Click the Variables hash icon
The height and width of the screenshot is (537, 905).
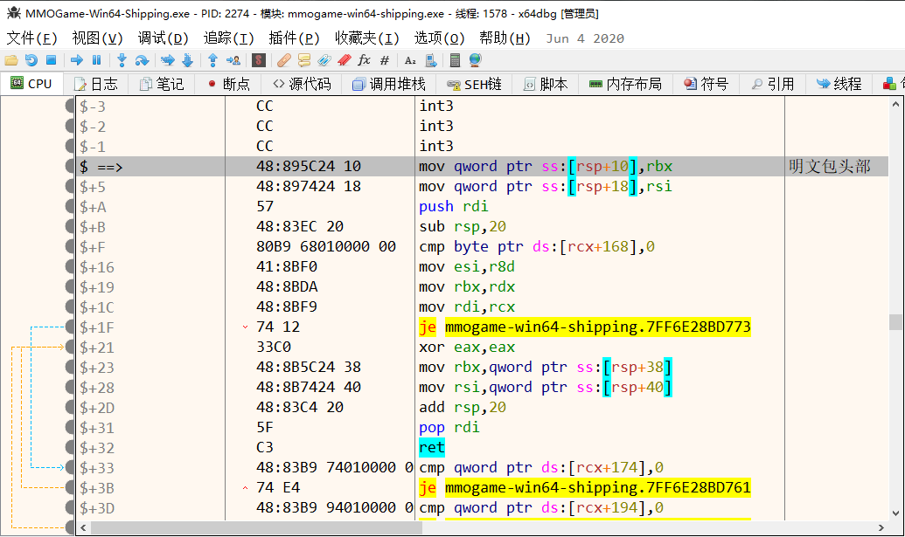coord(385,60)
